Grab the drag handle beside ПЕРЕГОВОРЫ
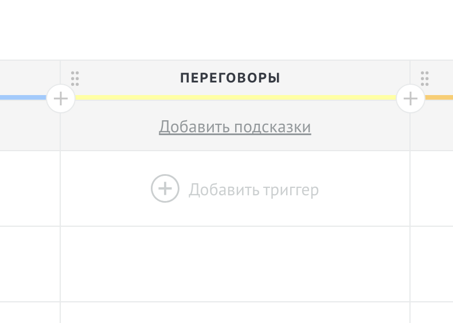453x323 pixels. (x=75, y=78)
